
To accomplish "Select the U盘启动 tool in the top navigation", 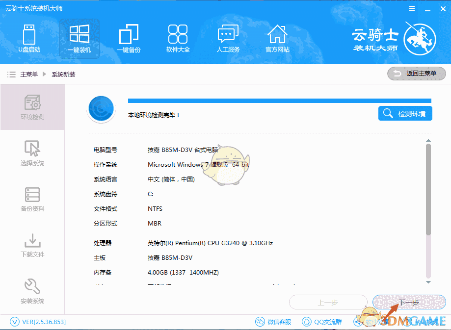I will tap(29, 38).
